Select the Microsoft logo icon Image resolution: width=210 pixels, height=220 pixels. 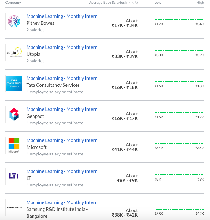pyautogui.click(x=14, y=145)
